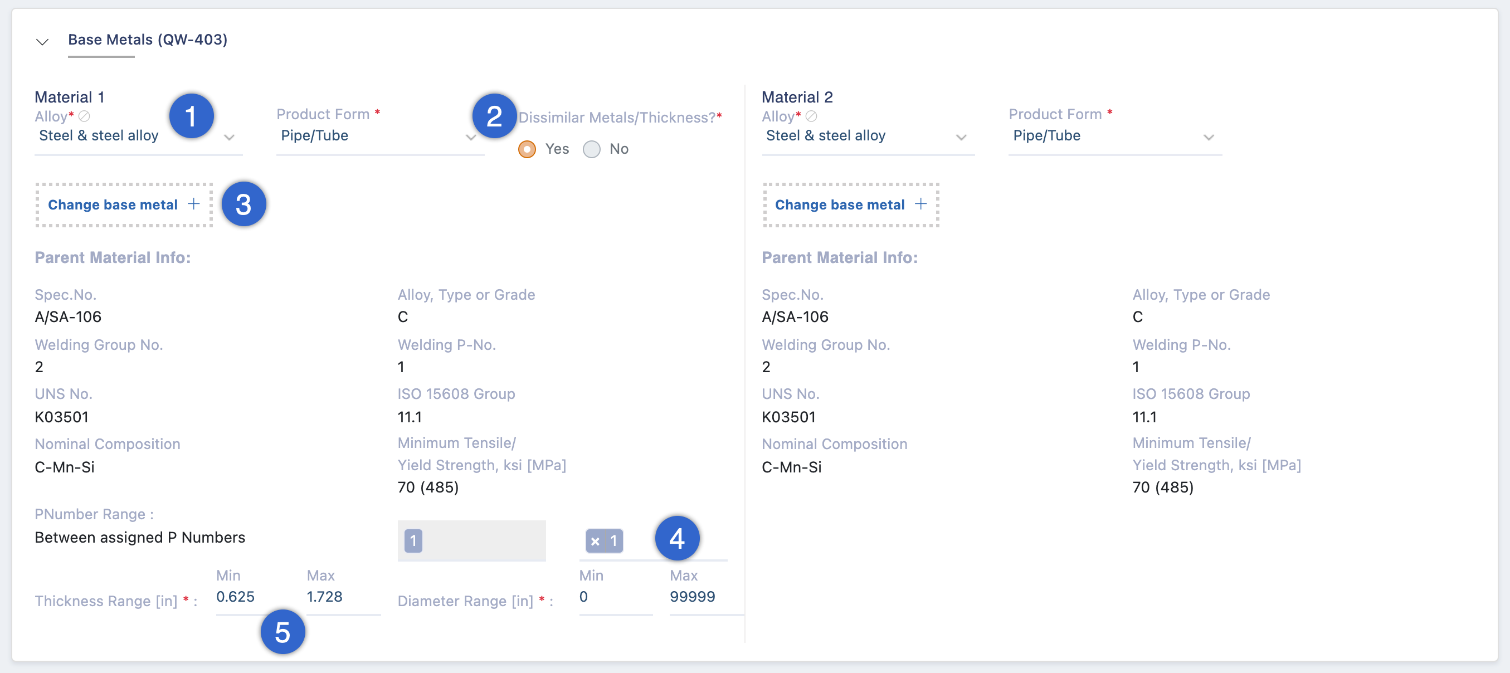Open Material 2 Alloy dropdown

click(x=868, y=136)
